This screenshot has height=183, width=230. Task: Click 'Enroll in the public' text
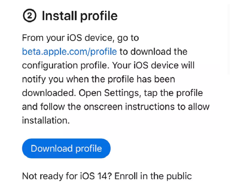pyautogui.click(x=153, y=176)
